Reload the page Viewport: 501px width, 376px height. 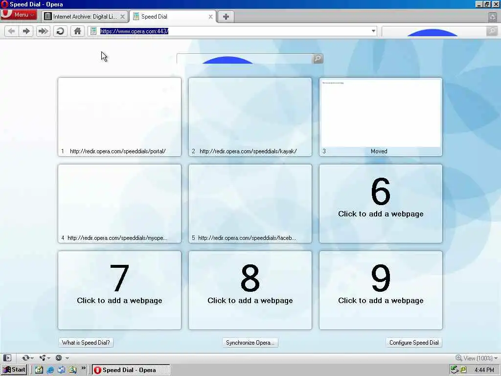point(60,31)
